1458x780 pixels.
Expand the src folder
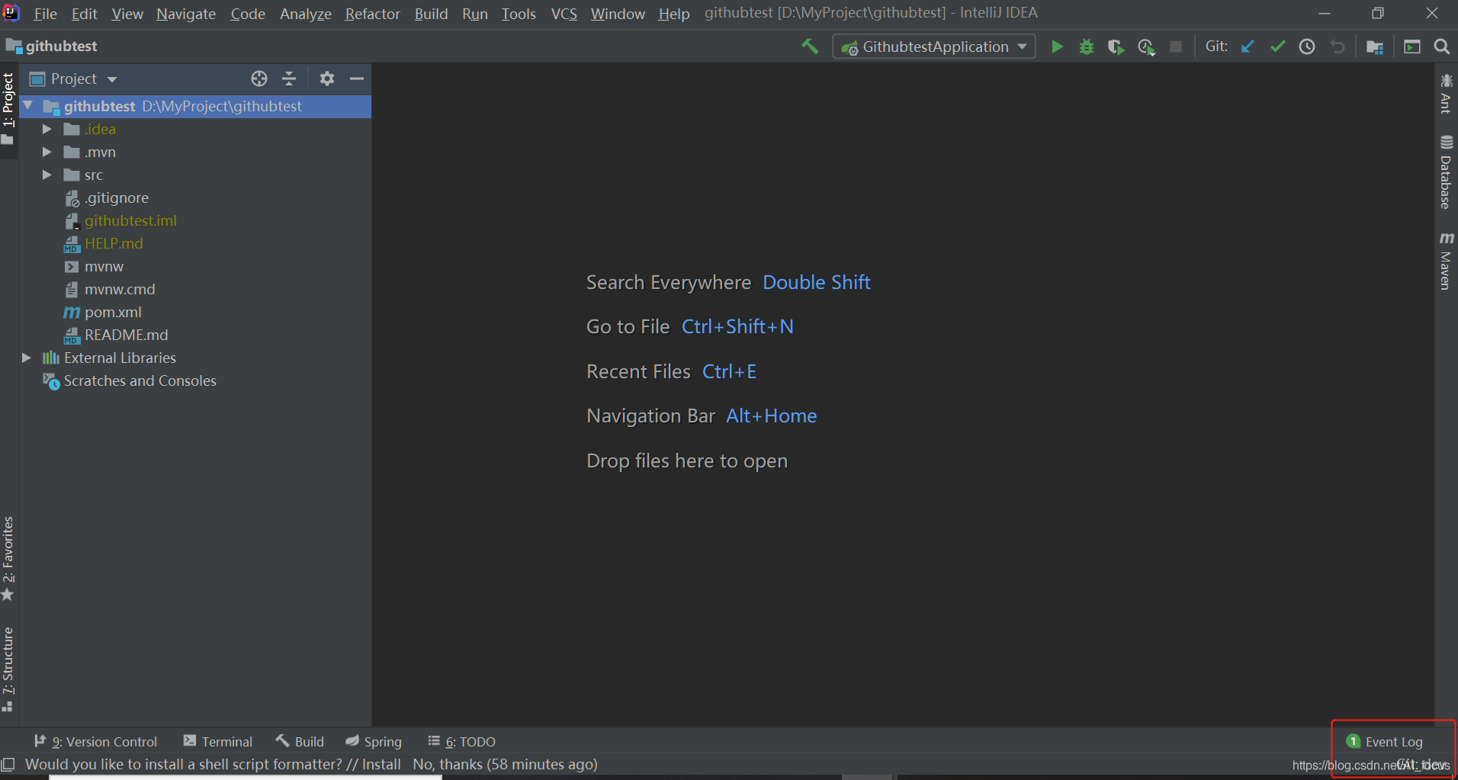pyautogui.click(x=47, y=175)
